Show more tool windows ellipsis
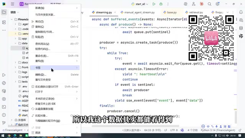 point(4,30)
